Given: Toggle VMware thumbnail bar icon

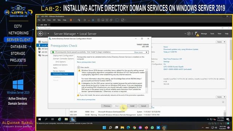Looking at the screenshot, I should point(103,20).
